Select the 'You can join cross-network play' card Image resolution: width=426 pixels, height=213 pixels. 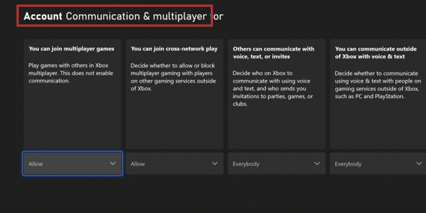174,94
